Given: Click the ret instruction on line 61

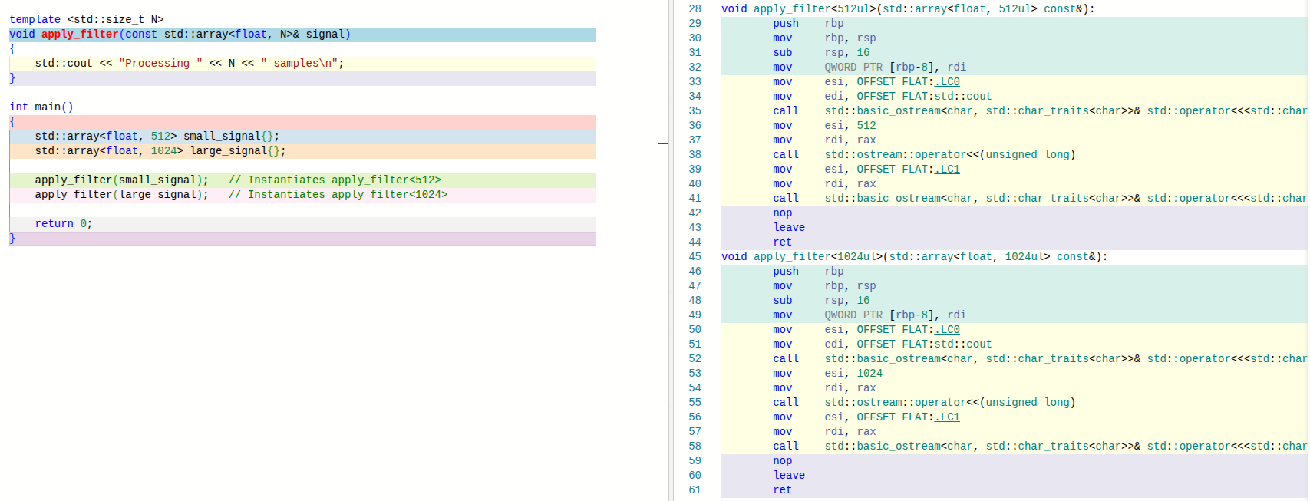Looking at the screenshot, I should (x=782, y=490).
